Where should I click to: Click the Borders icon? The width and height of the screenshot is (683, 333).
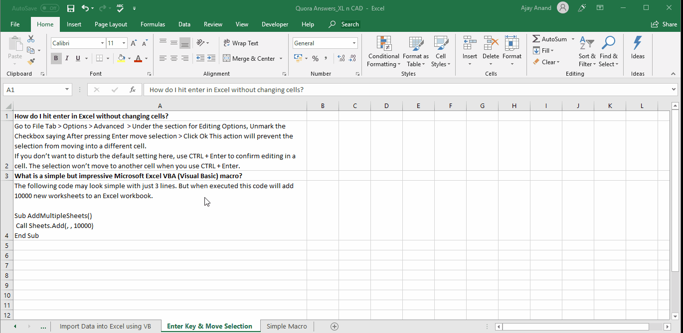pyautogui.click(x=100, y=58)
